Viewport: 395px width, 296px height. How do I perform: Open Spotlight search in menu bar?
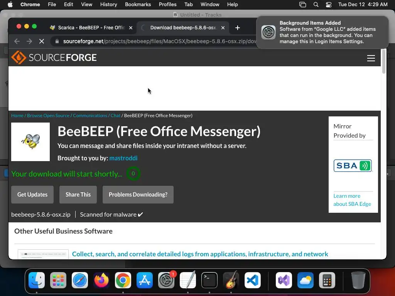click(x=316, y=4)
